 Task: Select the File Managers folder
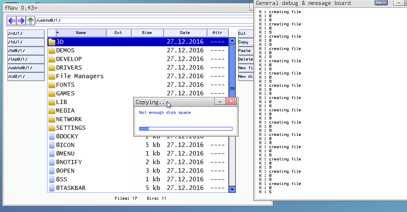[80, 76]
